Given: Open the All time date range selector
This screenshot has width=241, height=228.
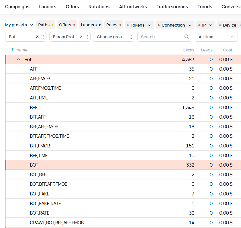Looking at the screenshot, I should point(216,37).
